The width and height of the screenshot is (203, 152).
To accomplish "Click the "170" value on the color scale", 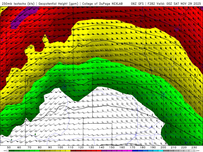I will [x=132, y=147].
